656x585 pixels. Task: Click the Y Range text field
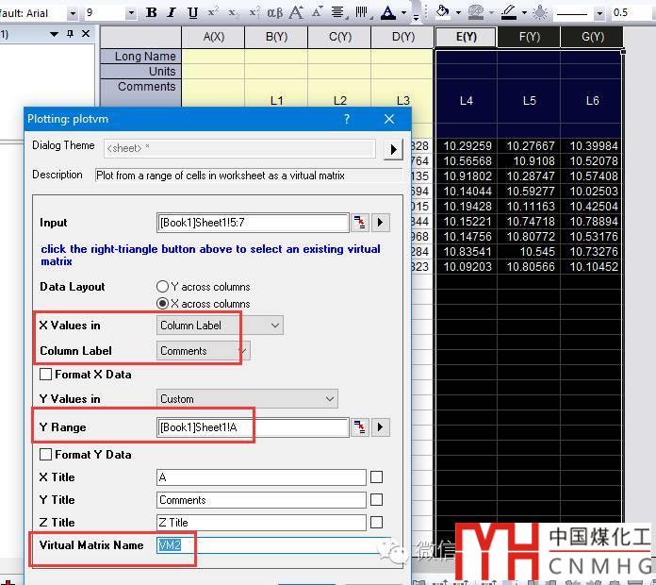pos(253,427)
